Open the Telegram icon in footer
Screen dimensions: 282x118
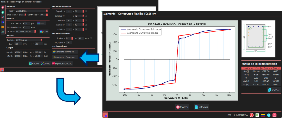(x=269, y=115)
